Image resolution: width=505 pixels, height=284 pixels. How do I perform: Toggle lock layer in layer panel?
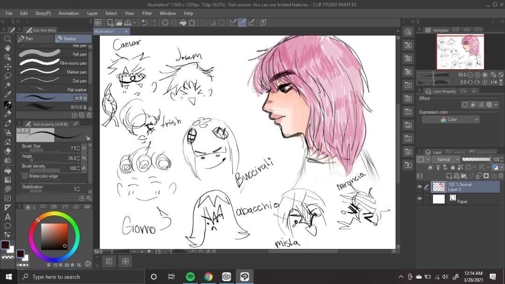453,167
